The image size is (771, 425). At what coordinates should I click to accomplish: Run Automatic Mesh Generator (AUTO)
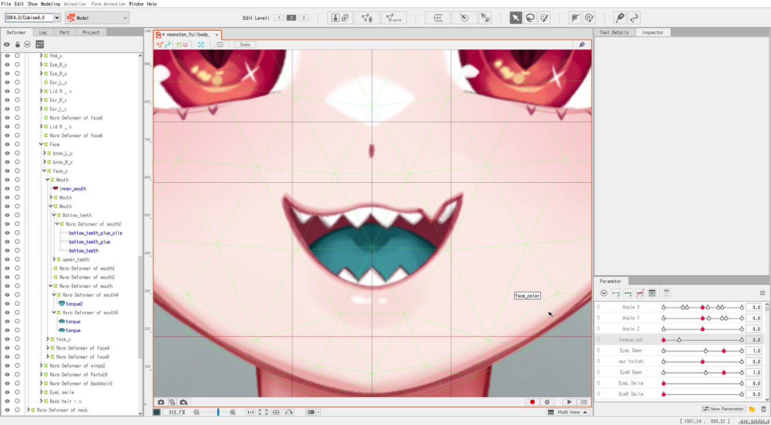[x=393, y=18]
